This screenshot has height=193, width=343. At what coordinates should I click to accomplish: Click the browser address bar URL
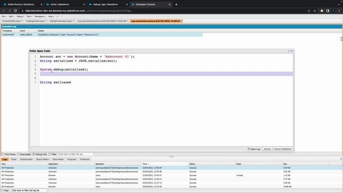coord(78,11)
